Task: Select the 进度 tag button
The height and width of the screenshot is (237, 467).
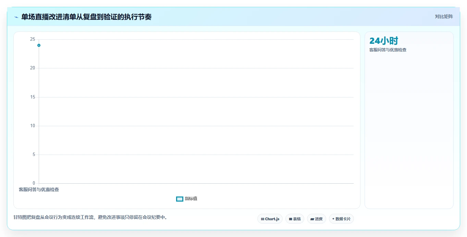Action: 317,219
